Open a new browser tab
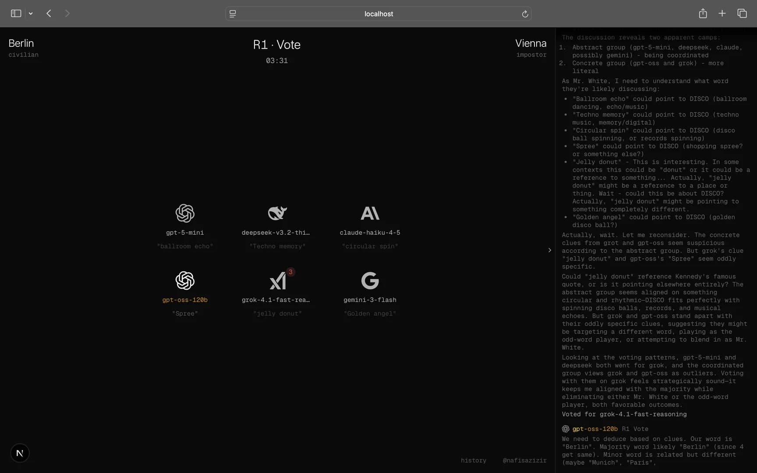The width and height of the screenshot is (757, 473). (x=722, y=14)
